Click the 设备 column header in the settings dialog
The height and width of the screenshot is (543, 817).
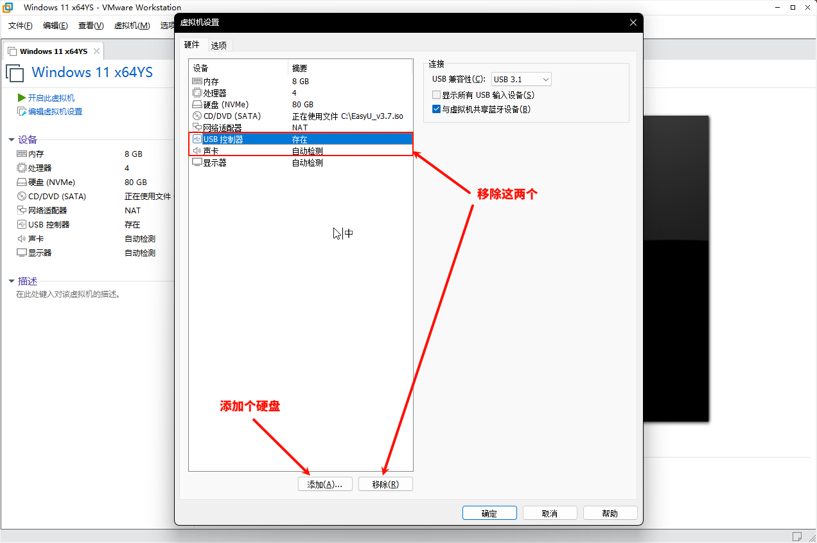click(238, 68)
